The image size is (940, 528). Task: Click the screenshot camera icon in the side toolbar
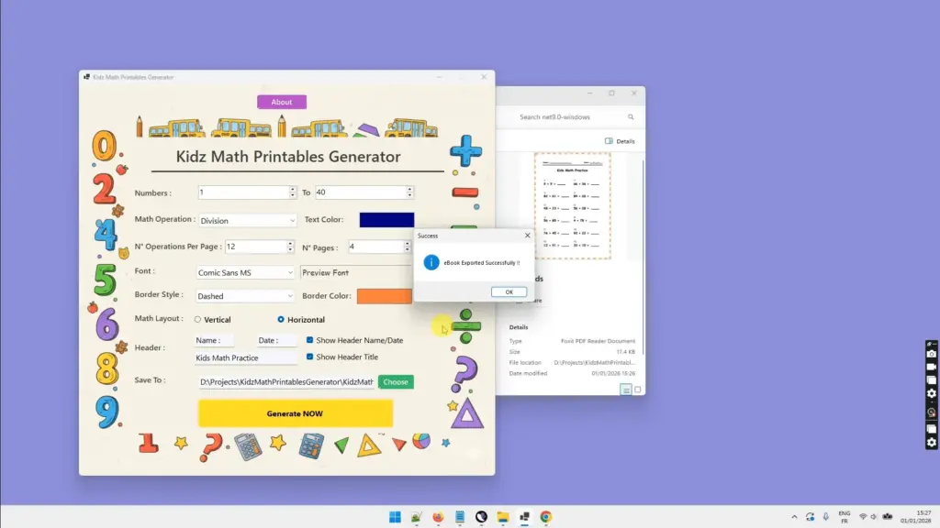tap(931, 353)
